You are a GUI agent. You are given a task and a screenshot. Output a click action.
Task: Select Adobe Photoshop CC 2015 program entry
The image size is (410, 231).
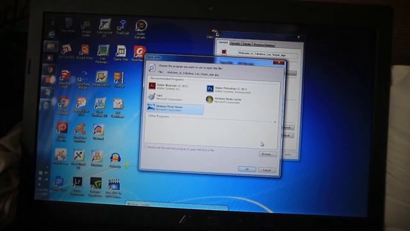pos(229,90)
